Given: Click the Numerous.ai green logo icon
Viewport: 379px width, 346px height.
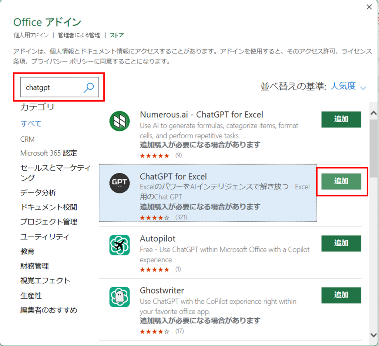Looking at the screenshot, I should point(120,121).
